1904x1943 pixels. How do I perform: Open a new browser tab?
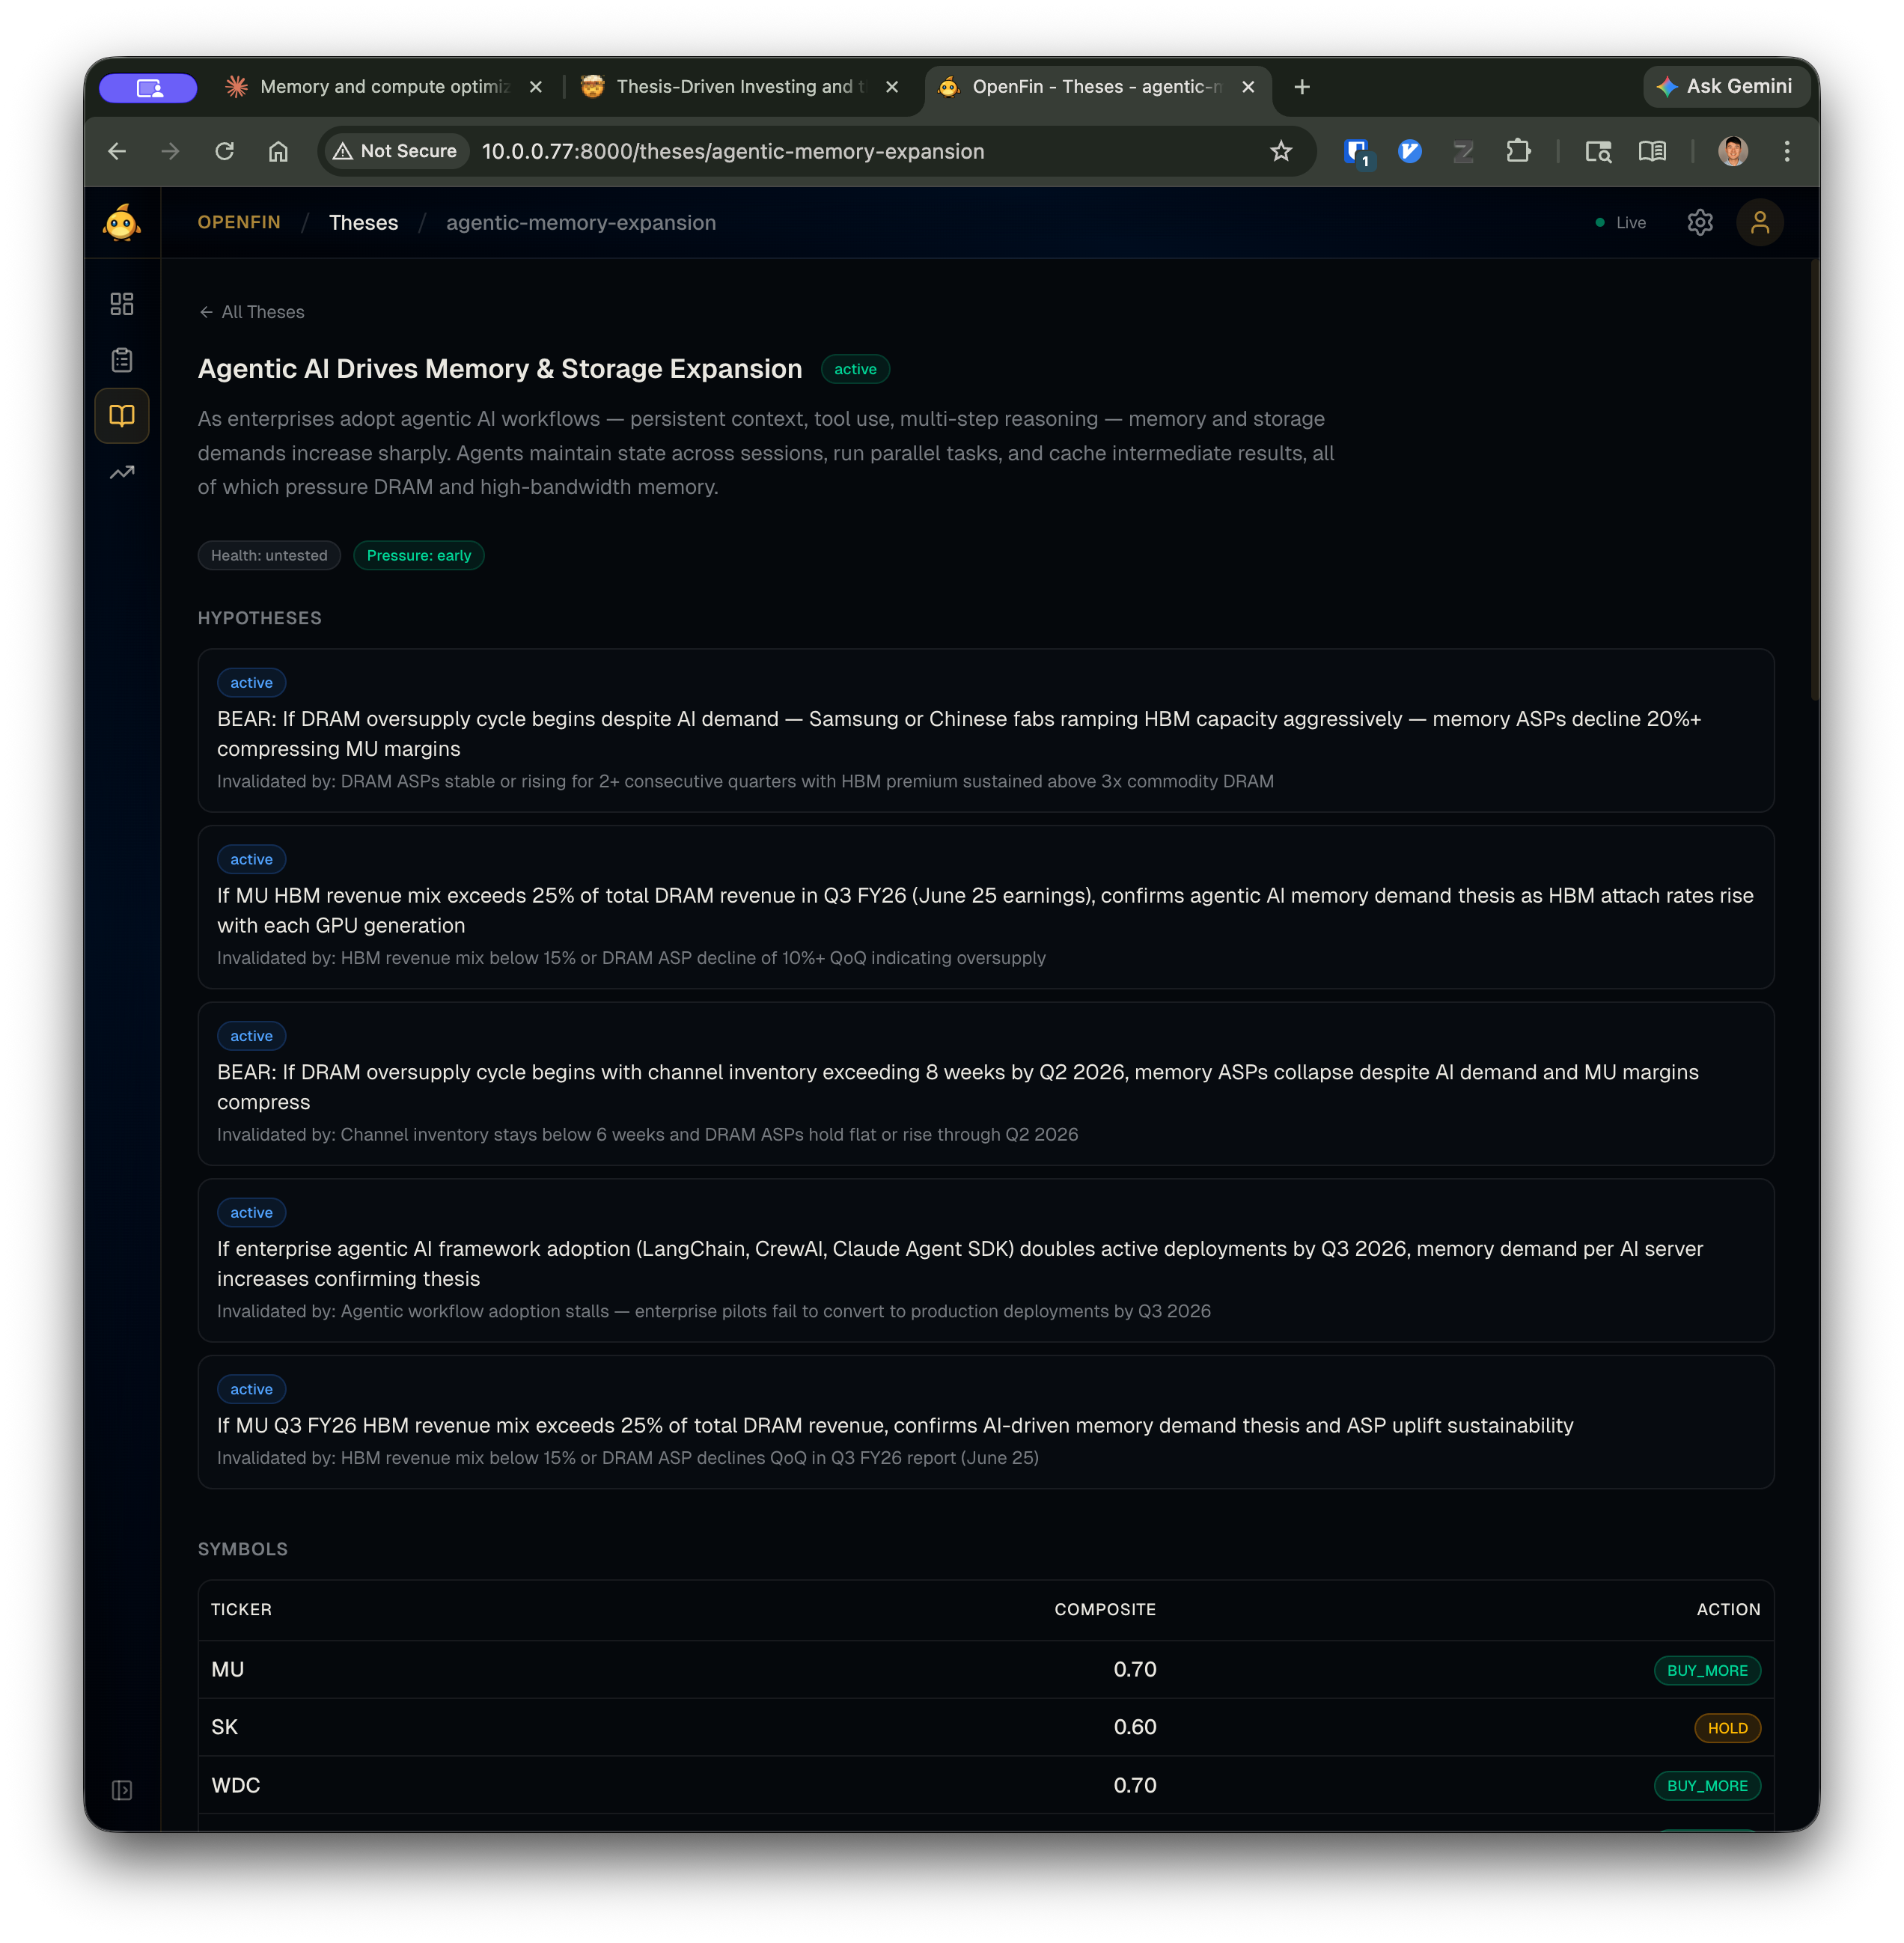click(x=1302, y=87)
